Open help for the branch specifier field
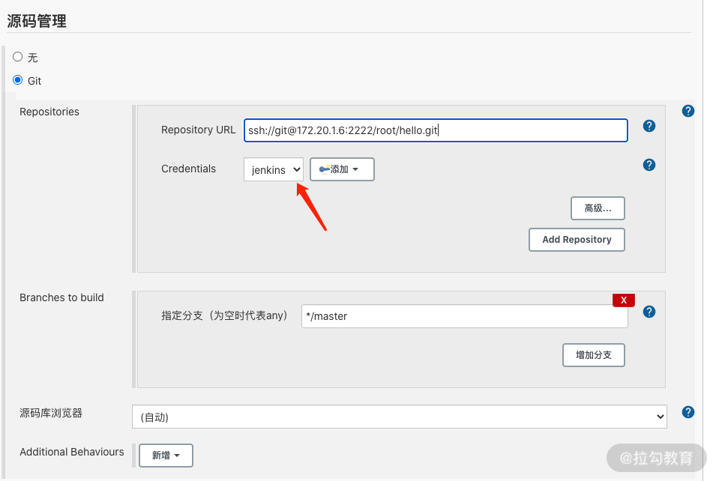This screenshot has width=716, height=481. point(649,312)
